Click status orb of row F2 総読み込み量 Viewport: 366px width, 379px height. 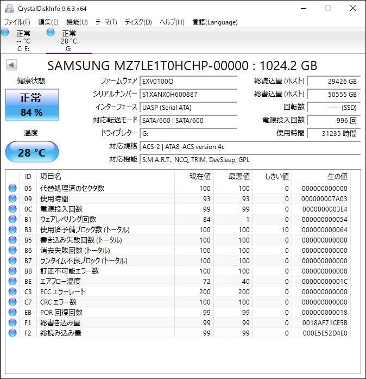click(x=12, y=333)
